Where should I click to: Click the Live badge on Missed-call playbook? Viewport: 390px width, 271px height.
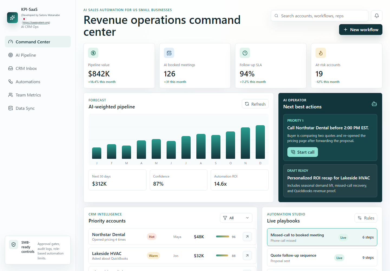pos(343,237)
